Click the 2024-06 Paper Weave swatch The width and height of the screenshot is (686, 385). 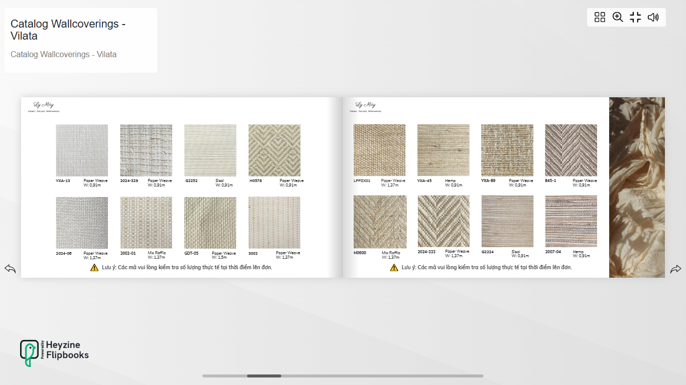pos(82,223)
